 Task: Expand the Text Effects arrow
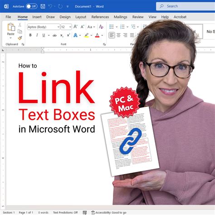click(x=80, y=35)
